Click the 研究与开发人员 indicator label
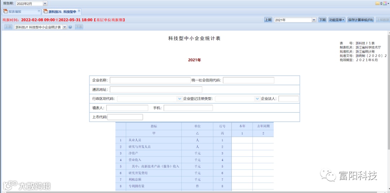 click(x=139, y=147)
